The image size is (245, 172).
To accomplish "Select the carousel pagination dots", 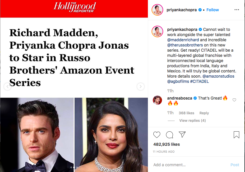I will 74,167.
